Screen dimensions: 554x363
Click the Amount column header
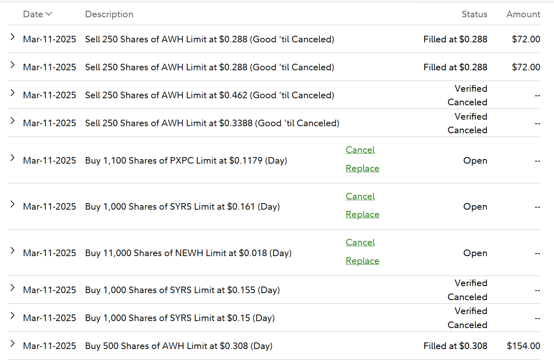click(x=523, y=14)
